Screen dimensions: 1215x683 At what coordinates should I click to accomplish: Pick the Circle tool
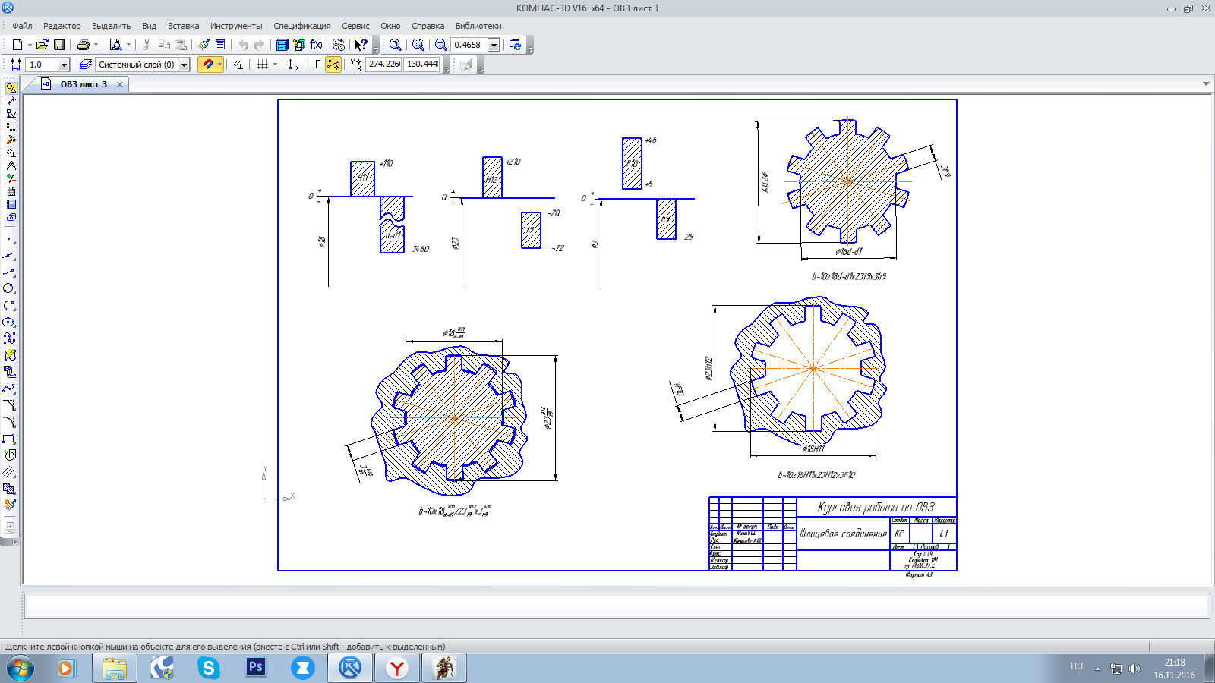tap(9, 288)
